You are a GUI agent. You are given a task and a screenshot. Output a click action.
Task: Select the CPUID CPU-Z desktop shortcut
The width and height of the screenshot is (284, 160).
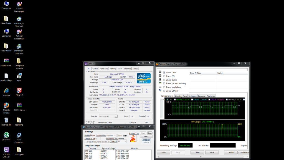coord(6,150)
